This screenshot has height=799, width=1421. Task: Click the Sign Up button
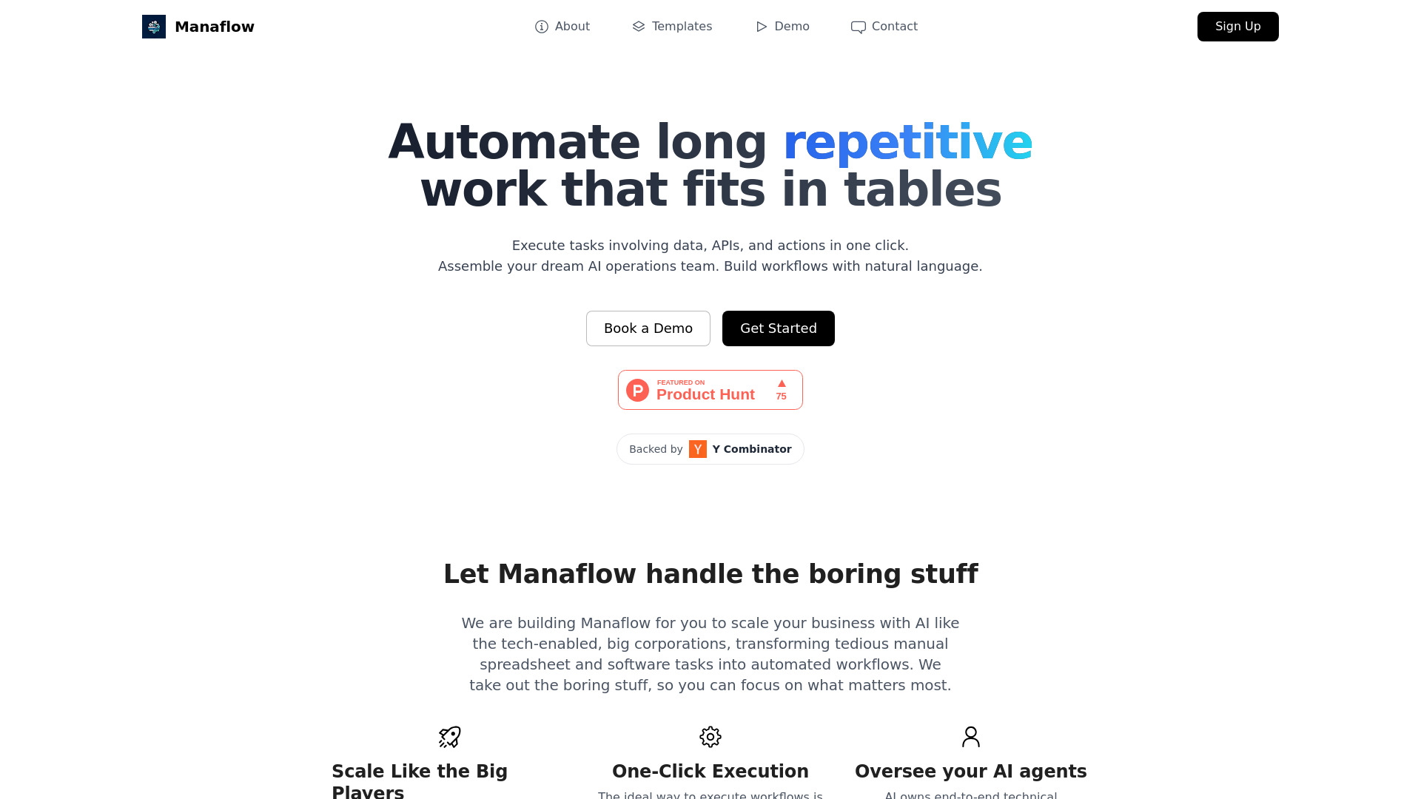tap(1237, 27)
